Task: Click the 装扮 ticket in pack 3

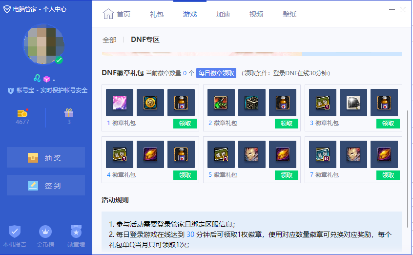Action: [x=323, y=103]
